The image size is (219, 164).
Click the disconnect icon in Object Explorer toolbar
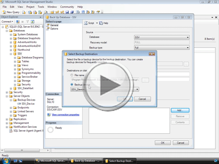pos(18,22)
